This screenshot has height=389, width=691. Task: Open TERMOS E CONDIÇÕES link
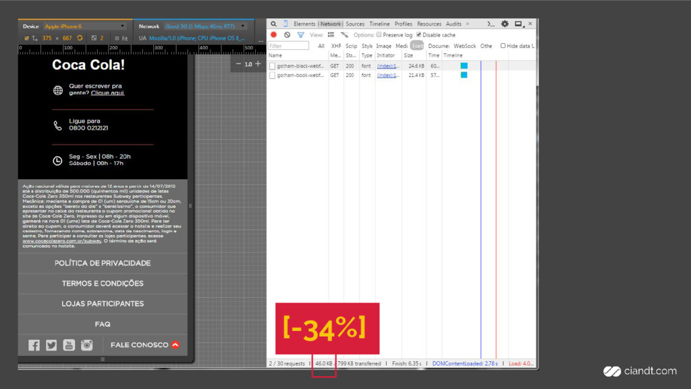click(103, 284)
